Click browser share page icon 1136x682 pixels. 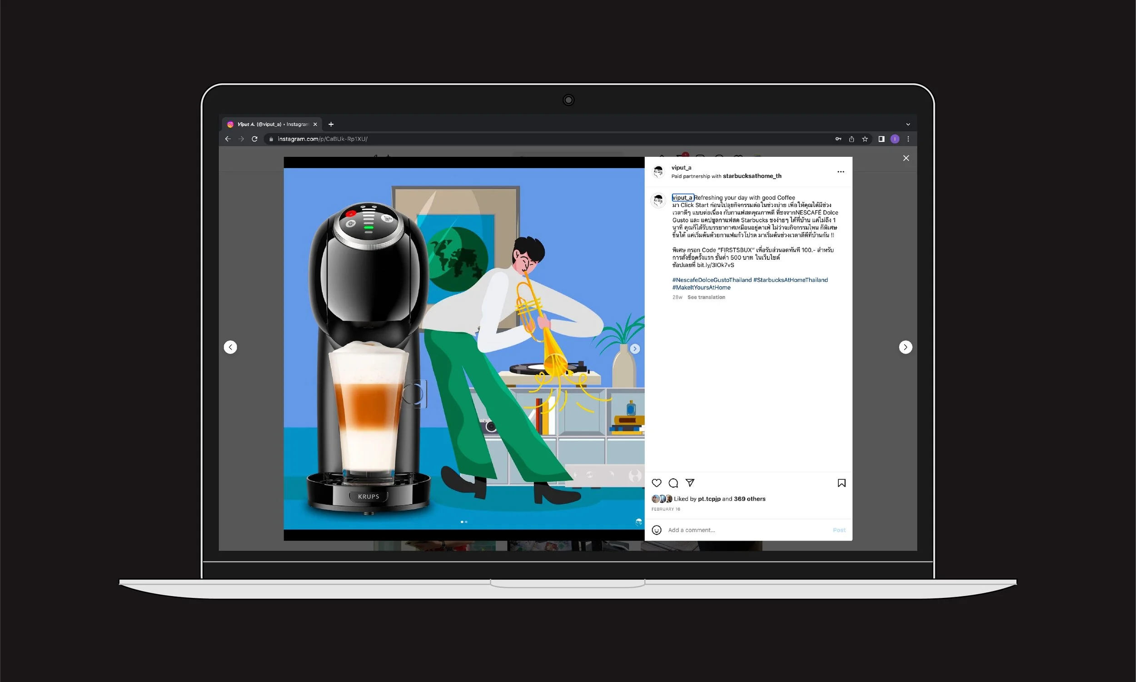pyautogui.click(x=851, y=139)
